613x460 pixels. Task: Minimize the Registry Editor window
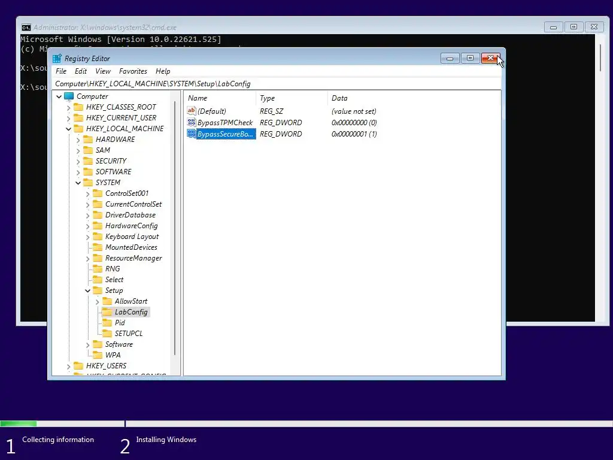(450, 58)
